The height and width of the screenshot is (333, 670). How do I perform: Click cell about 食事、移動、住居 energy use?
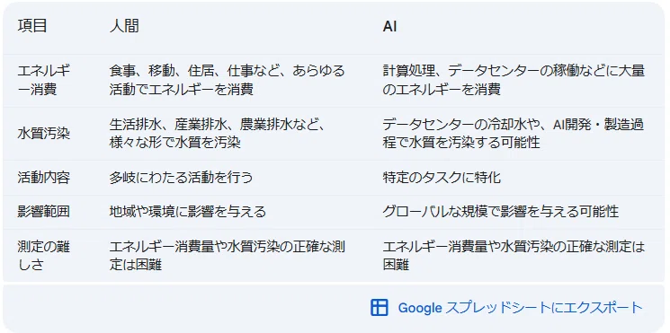pos(227,81)
